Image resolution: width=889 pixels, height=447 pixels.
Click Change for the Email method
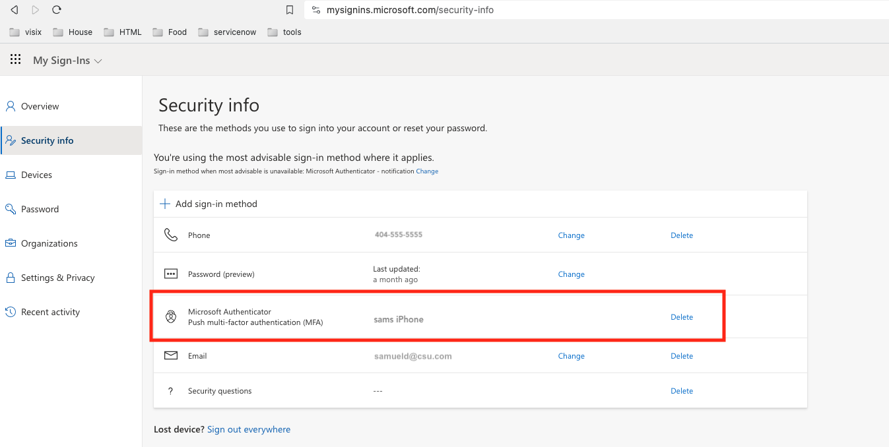pos(572,356)
